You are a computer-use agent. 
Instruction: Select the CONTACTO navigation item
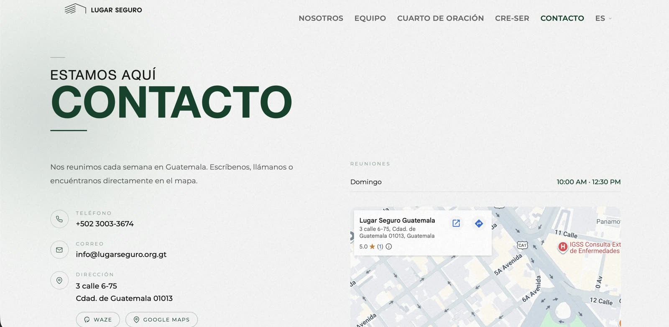562,18
